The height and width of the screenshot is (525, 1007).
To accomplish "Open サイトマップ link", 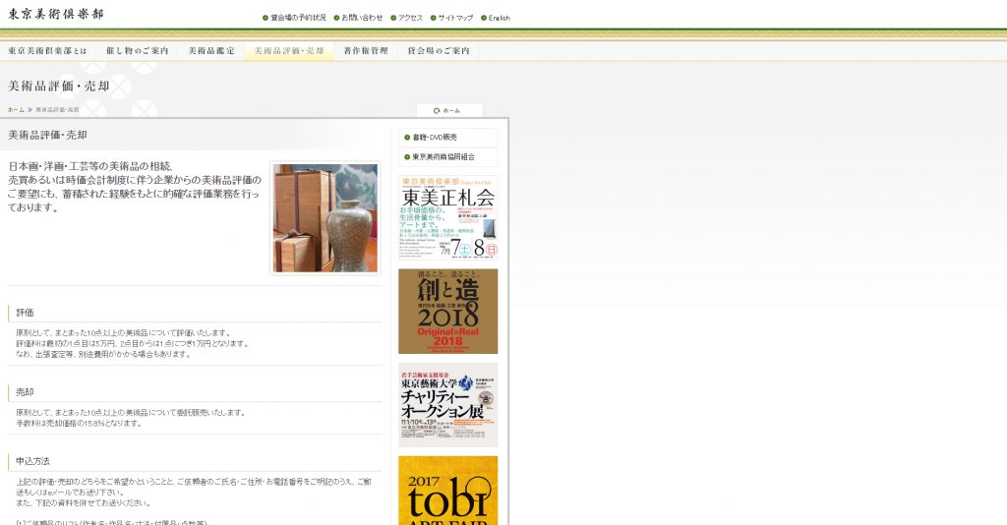I will (455, 18).
